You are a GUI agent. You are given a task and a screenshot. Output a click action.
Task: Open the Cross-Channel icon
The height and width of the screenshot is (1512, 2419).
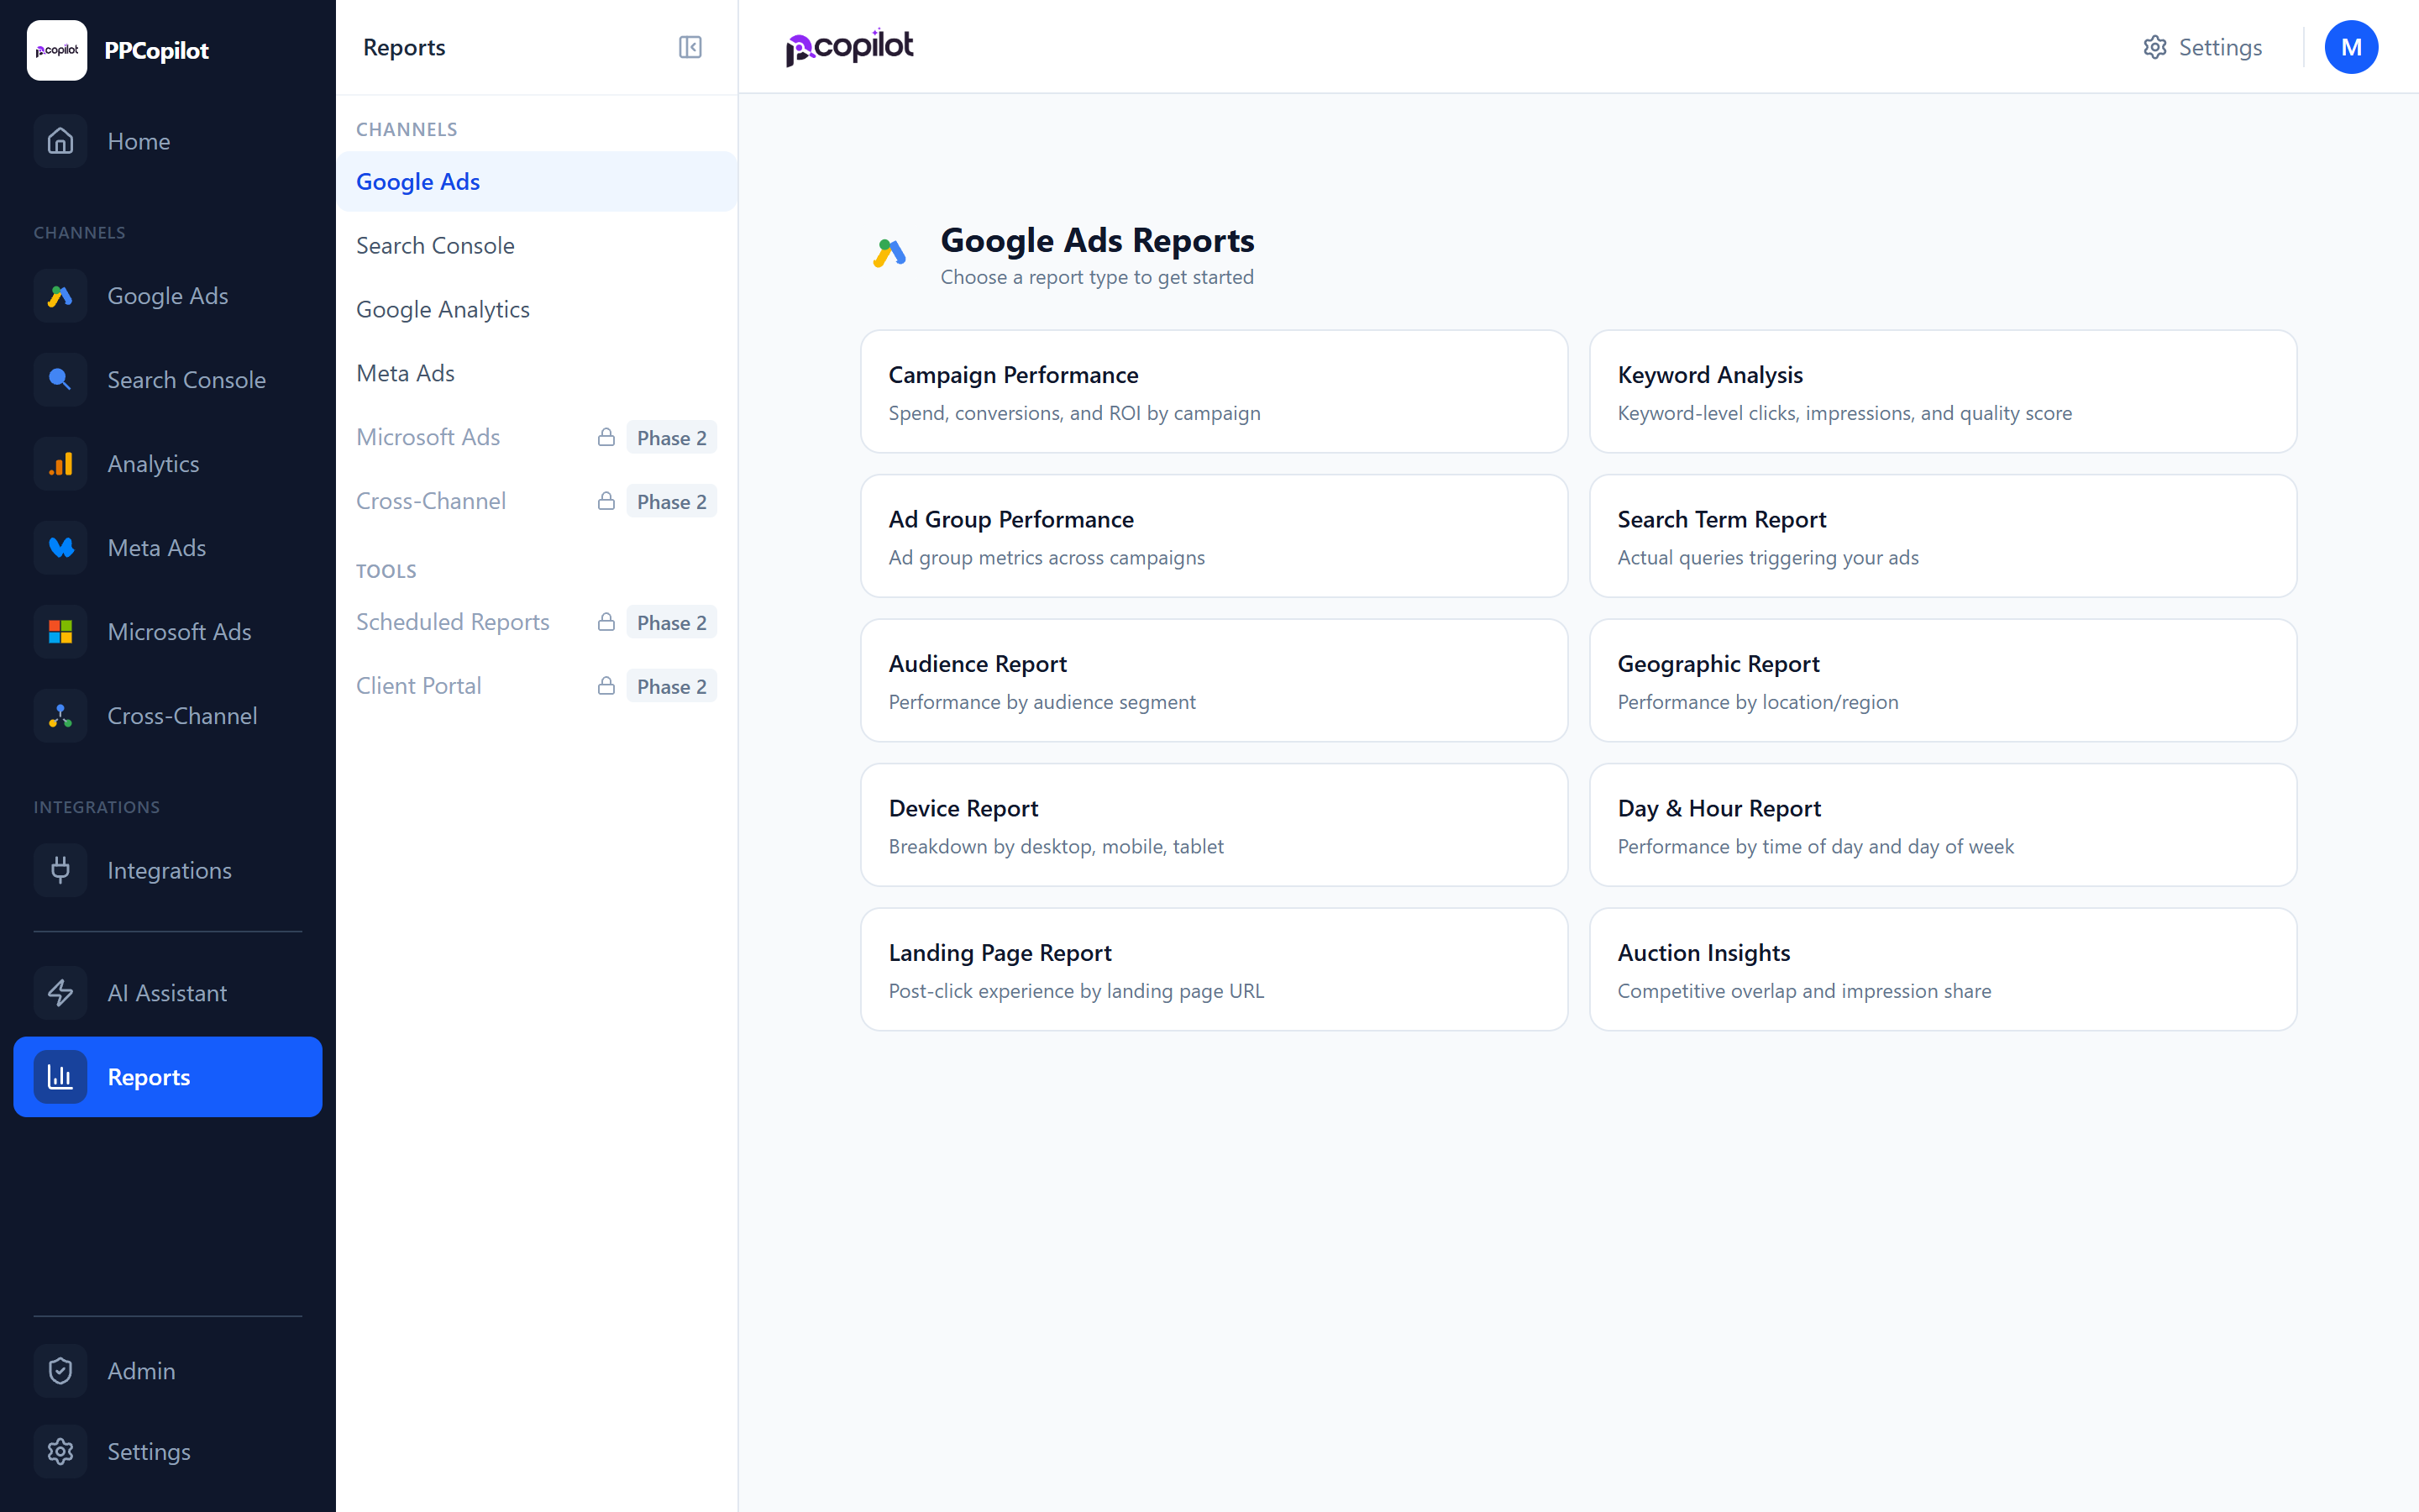(60, 715)
